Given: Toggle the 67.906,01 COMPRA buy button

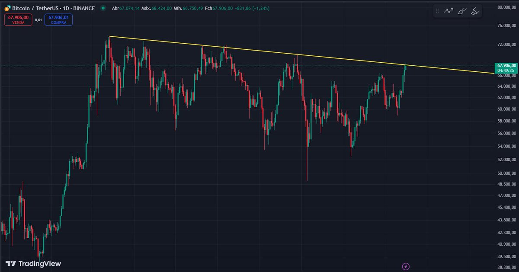Looking at the screenshot, I should (58, 19).
